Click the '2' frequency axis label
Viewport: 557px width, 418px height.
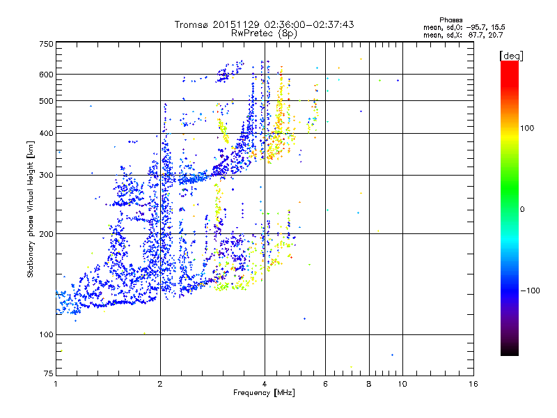[x=160, y=384]
